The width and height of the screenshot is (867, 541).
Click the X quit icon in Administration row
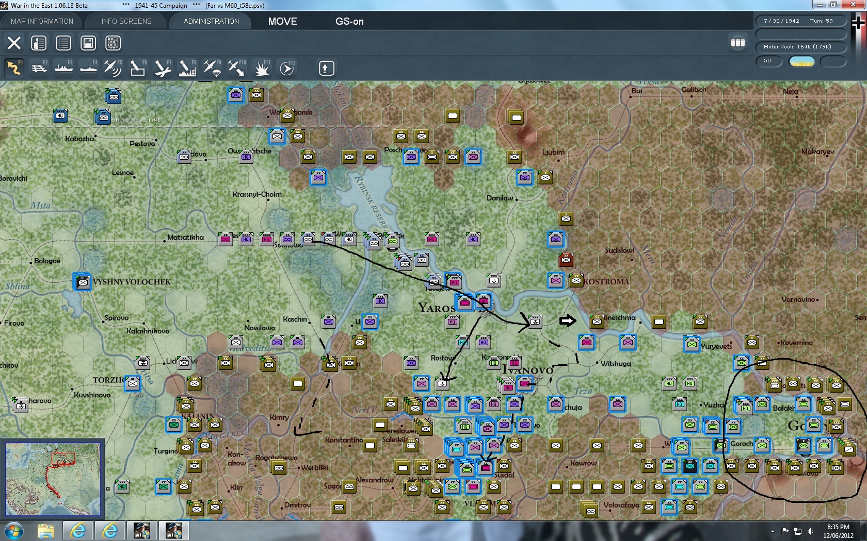[x=14, y=43]
